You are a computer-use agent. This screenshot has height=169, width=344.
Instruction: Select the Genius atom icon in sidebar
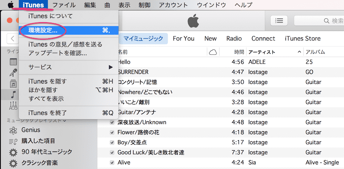(x=13, y=131)
